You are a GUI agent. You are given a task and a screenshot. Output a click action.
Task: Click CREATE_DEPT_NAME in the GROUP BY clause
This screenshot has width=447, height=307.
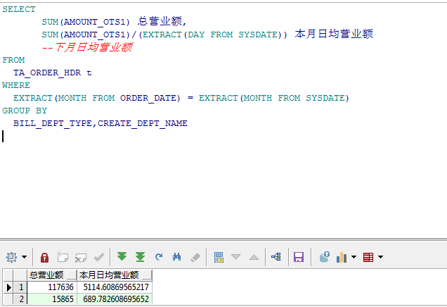click(143, 123)
